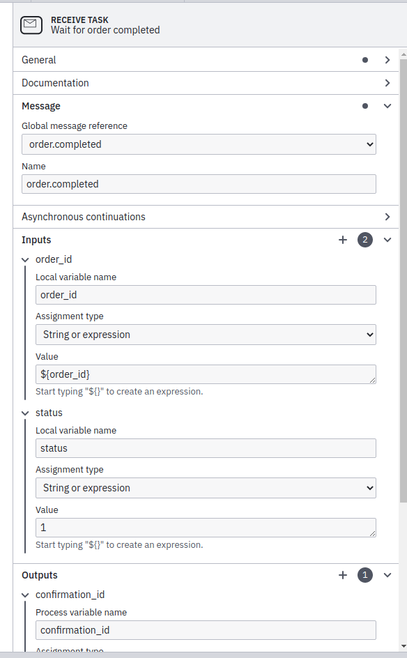Click the plus icon to add an output
Image resolution: width=407 pixels, height=658 pixels.
tap(342, 575)
